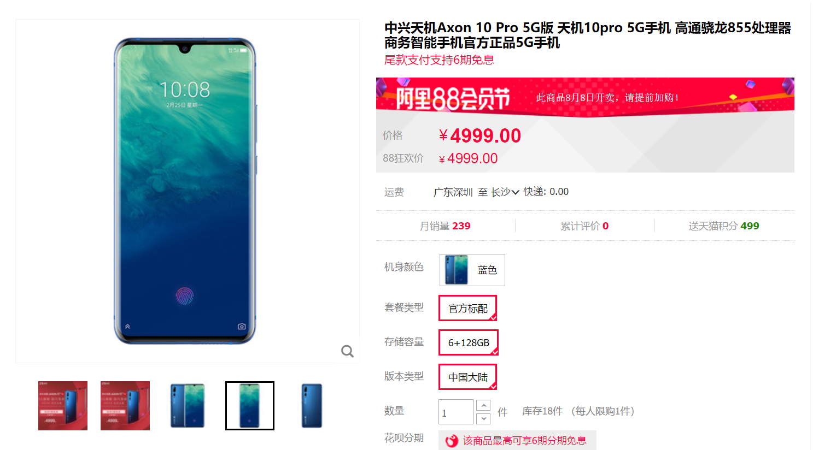Image resolution: width=813 pixels, height=450 pixels.
Task: Open the first red promo thumbnail
Action: pos(63,406)
